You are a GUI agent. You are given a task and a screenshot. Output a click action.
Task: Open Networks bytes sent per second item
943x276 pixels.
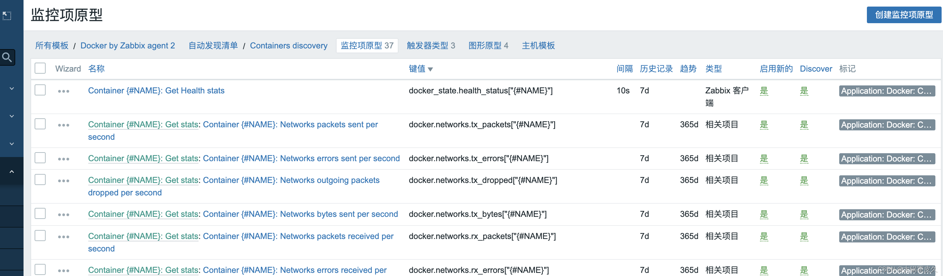click(301, 214)
